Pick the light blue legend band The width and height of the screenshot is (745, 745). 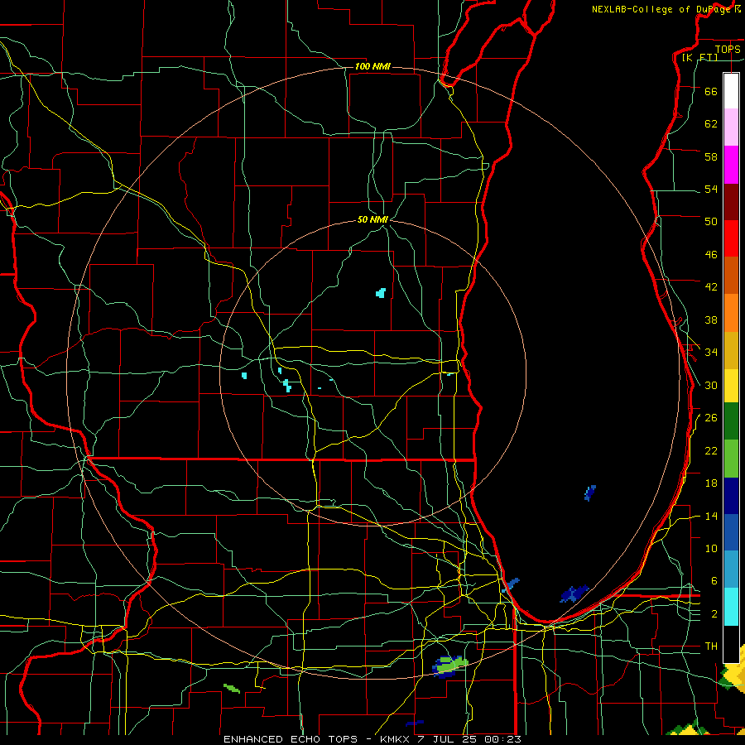(x=731, y=569)
